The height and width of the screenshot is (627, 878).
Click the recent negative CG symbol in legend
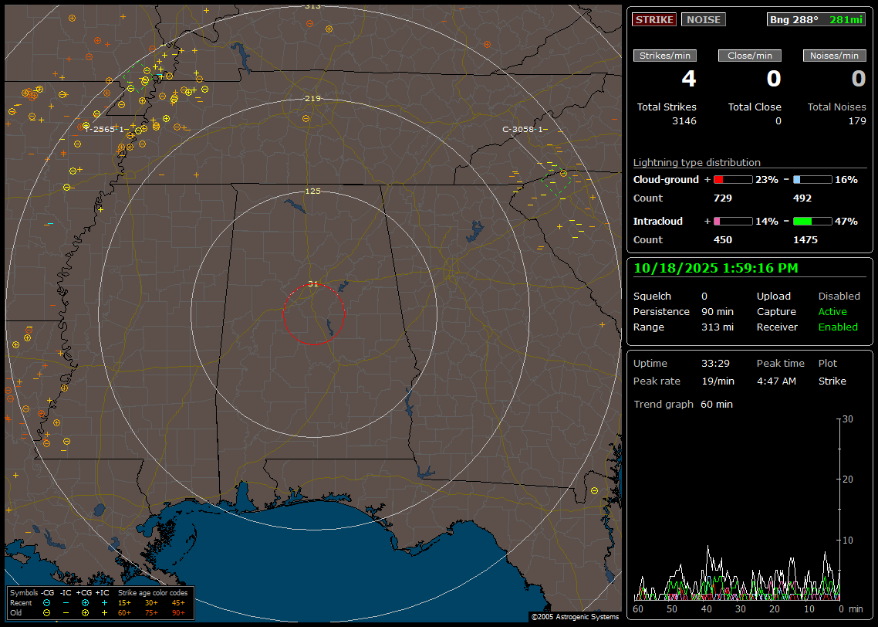46,602
